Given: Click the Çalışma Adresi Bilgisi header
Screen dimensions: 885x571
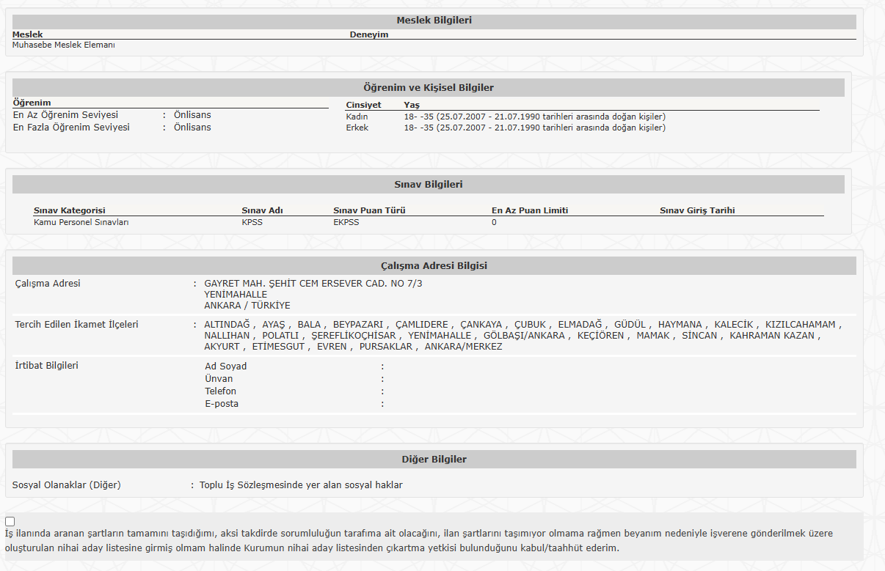Looking at the screenshot, I should tap(434, 266).
